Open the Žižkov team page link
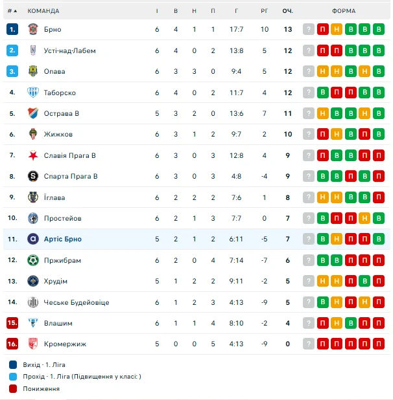This screenshot has height=400, width=393. 58,135
